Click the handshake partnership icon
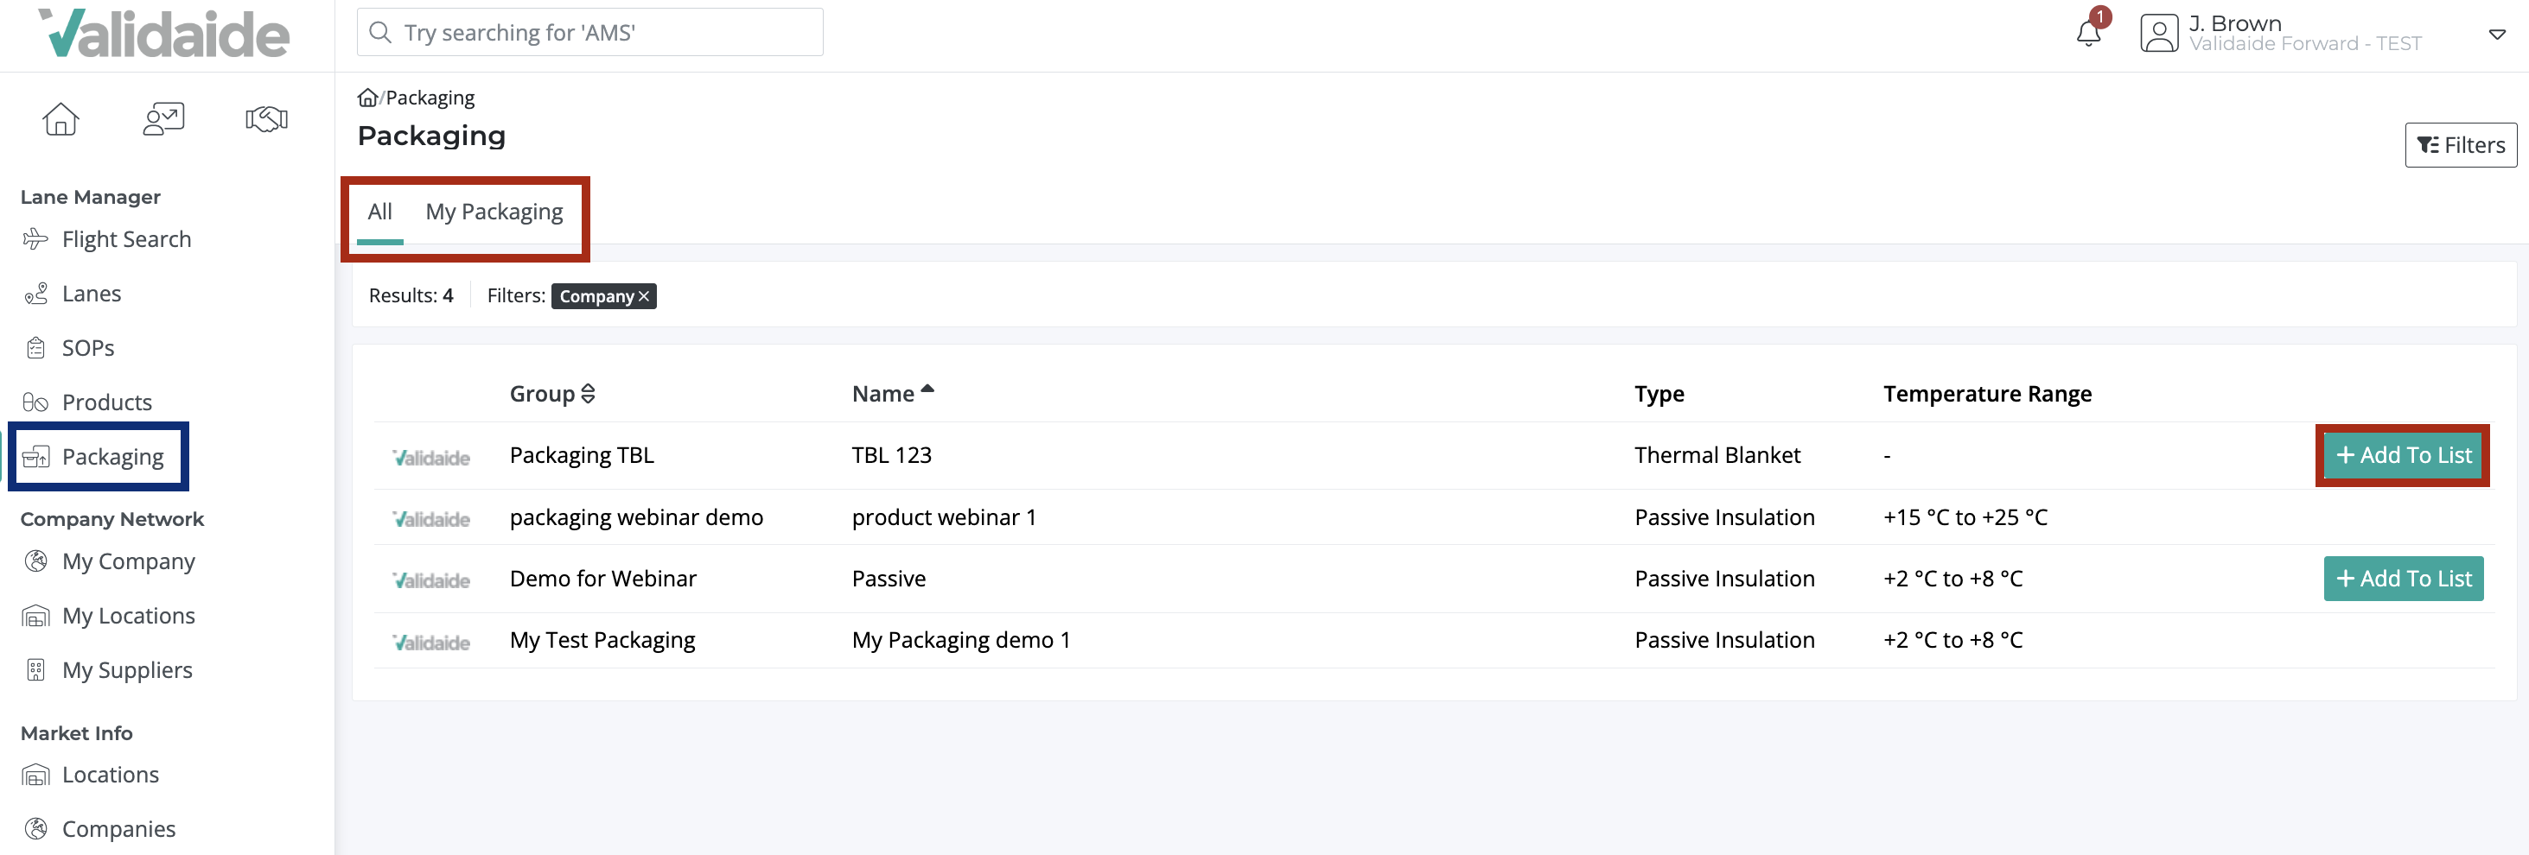Image resolution: width=2529 pixels, height=855 pixels. point(266,118)
